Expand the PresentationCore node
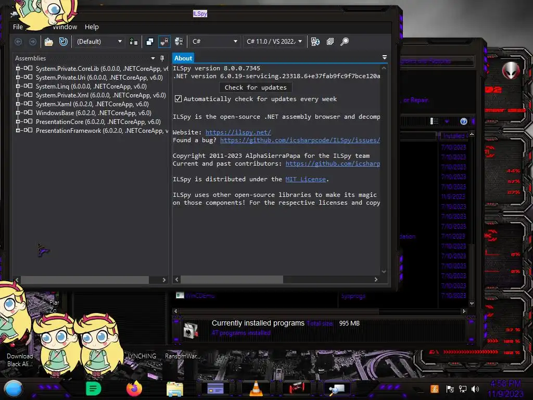Viewport: 533px width, 400px height. click(18, 121)
